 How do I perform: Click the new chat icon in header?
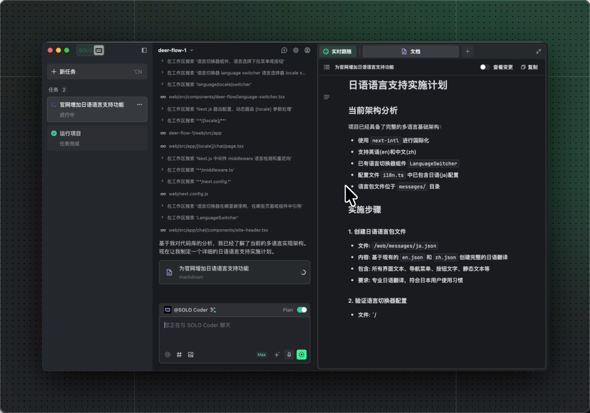[284, 50]
